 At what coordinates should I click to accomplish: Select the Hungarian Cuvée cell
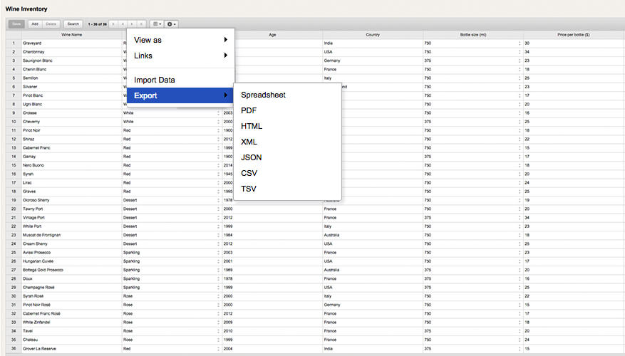pyautogui.click(x=72, y=261)
